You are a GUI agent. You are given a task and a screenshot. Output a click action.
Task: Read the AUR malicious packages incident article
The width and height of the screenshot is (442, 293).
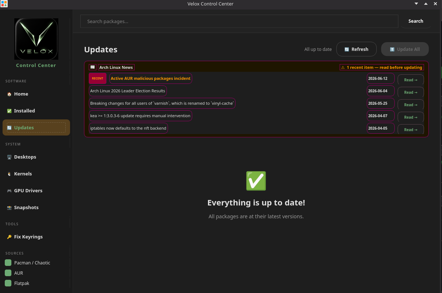pyautogui.click(x=411, y=80)
